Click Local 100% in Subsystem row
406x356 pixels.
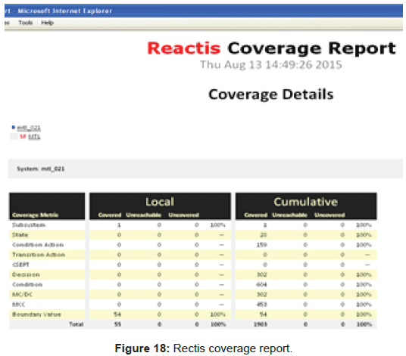tap(217, 225)
